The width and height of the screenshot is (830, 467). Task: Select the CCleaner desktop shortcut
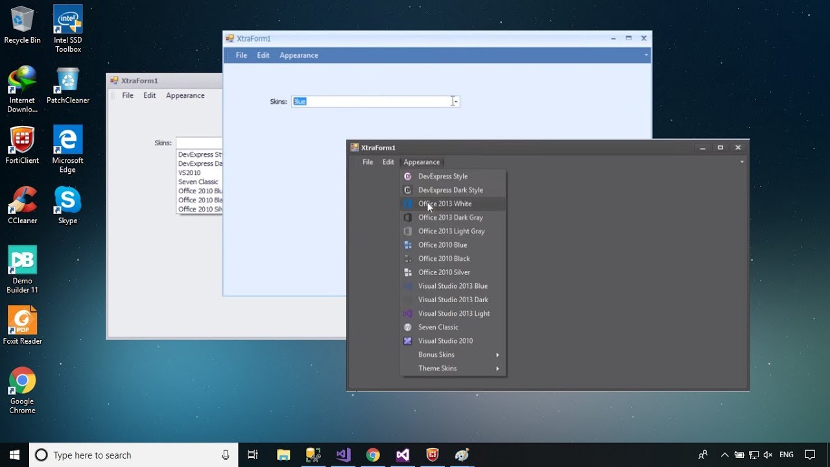point(22,206)
